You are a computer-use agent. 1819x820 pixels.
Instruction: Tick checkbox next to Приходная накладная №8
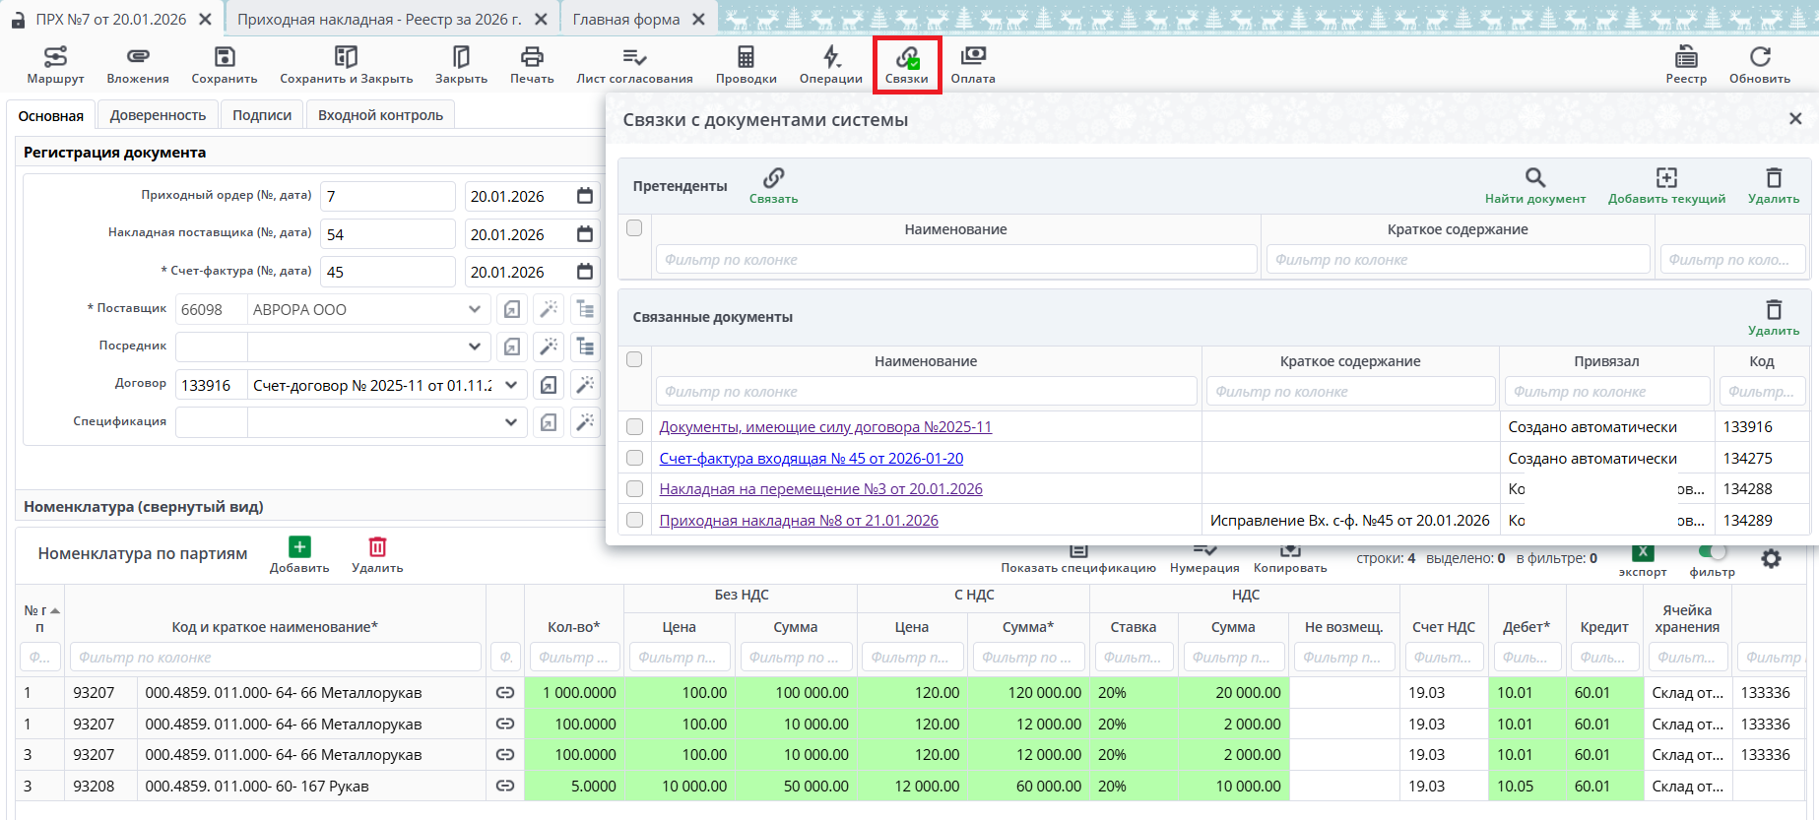pos(635,521)
